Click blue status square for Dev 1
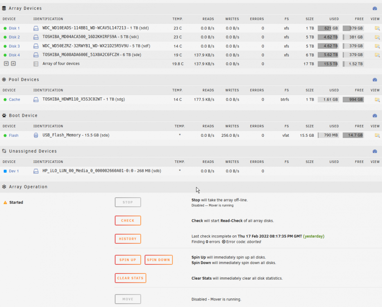 click(5, 171)
